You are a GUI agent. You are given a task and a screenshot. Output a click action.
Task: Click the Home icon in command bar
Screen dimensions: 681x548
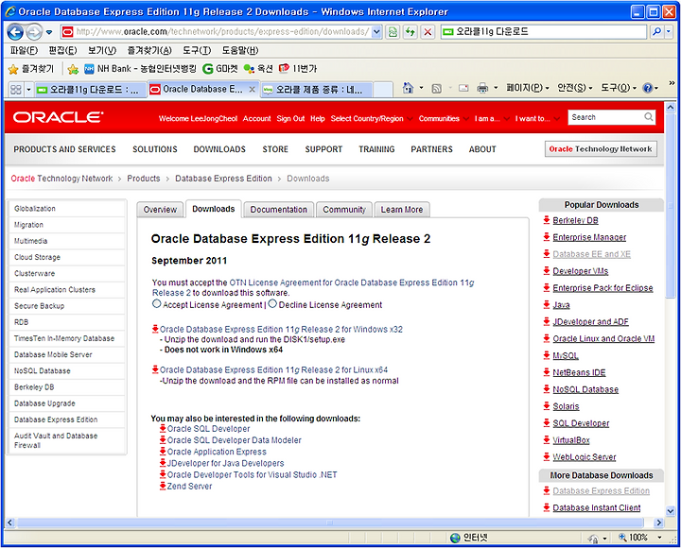point(408,88)
